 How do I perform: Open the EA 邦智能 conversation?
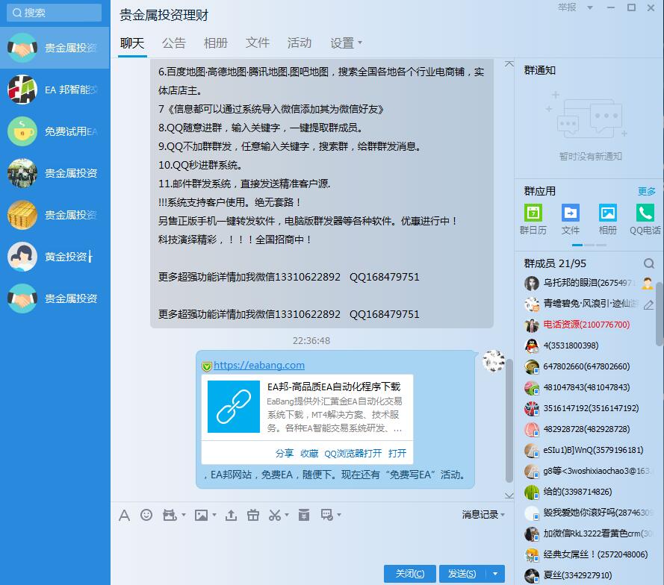55,90
